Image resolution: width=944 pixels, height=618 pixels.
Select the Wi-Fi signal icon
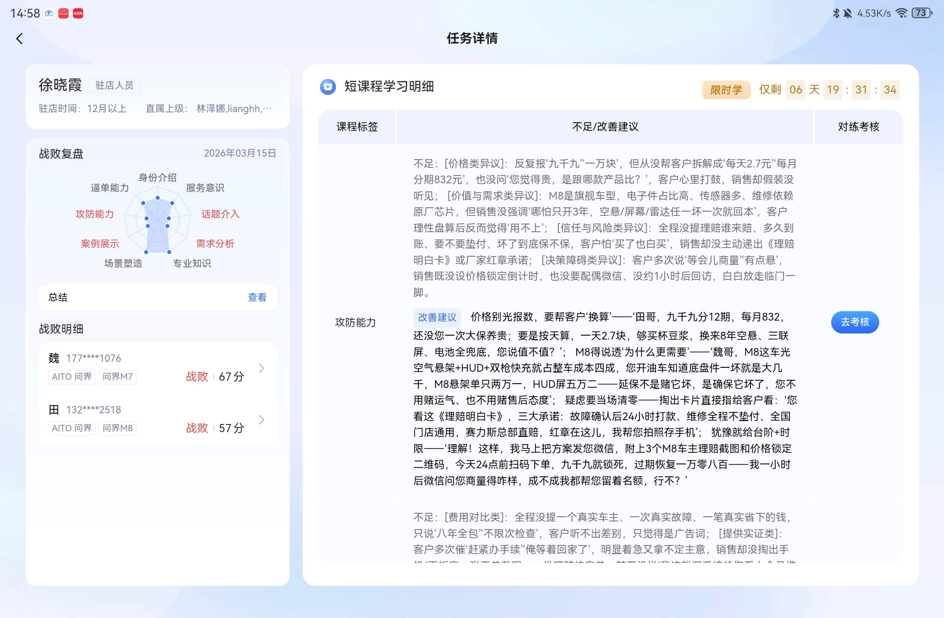pos(901,13)
